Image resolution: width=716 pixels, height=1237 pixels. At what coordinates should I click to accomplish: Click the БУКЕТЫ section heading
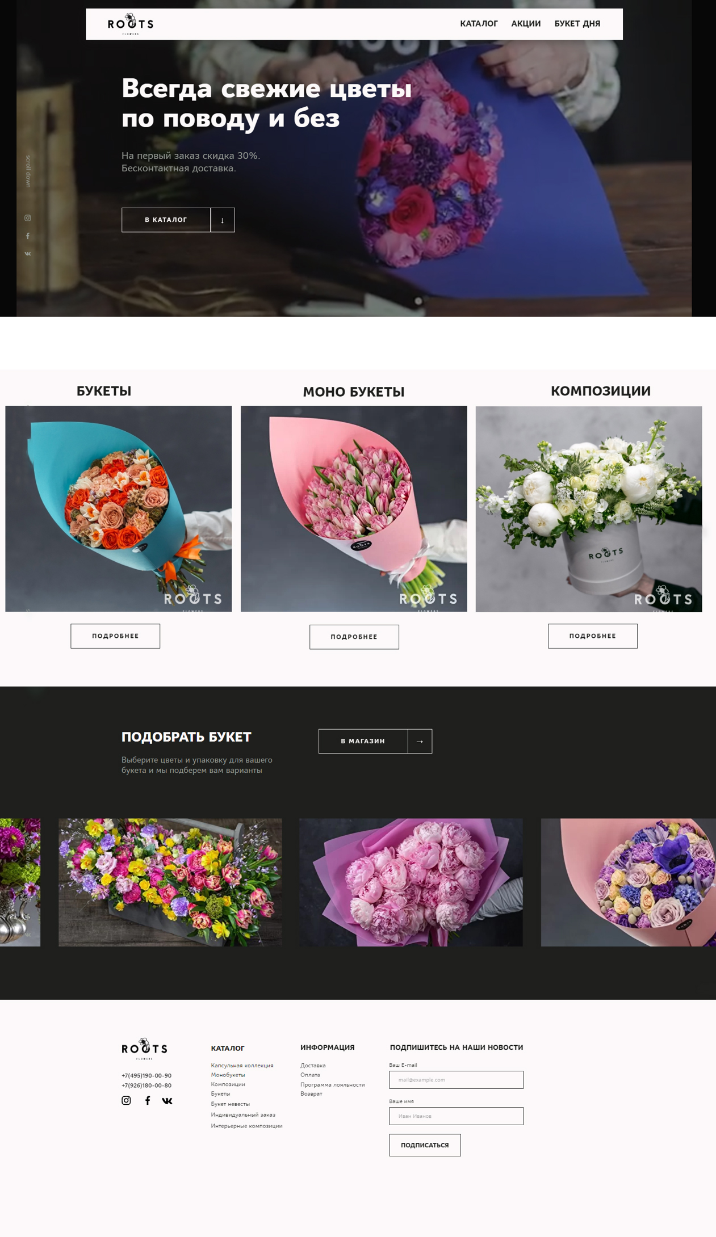[104, 391]
